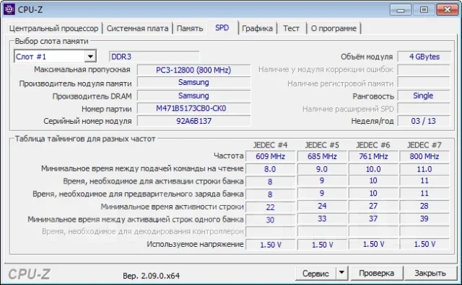Click the JEDEC #6 column header
The height and width of the screenshot is (285, 462).
[373, 145]
